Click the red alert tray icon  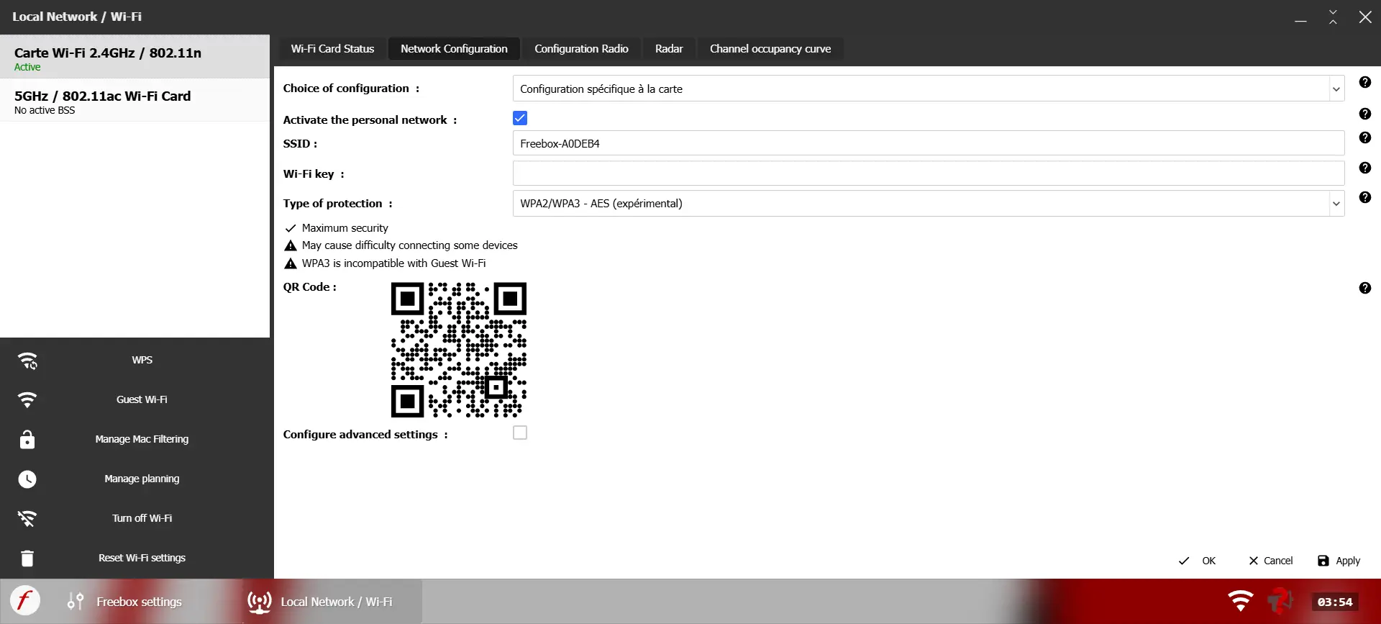tap(1280, 600)
